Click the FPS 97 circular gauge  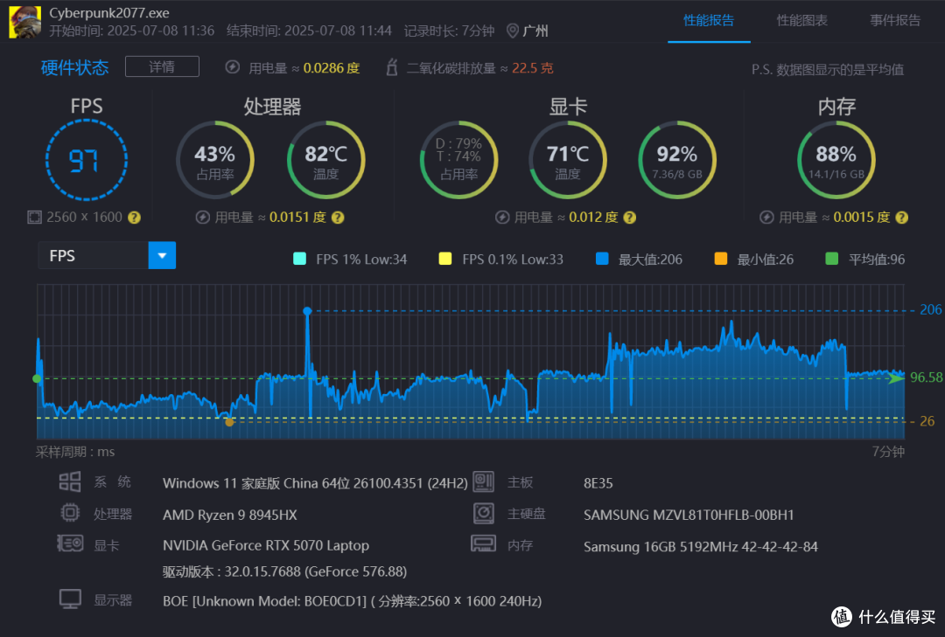point(86,160)
